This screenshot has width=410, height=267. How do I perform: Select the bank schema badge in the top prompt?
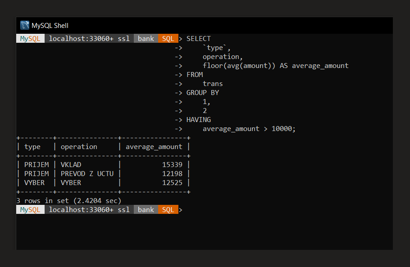click(146, 38)
